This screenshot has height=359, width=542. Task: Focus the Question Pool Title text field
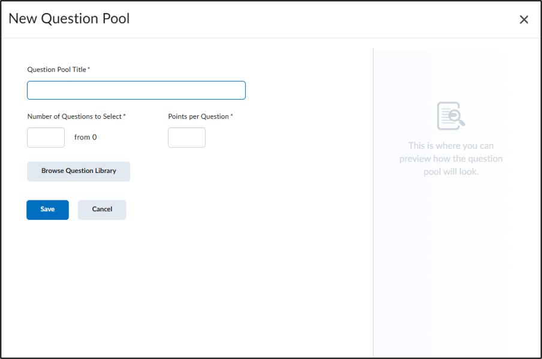136,91
